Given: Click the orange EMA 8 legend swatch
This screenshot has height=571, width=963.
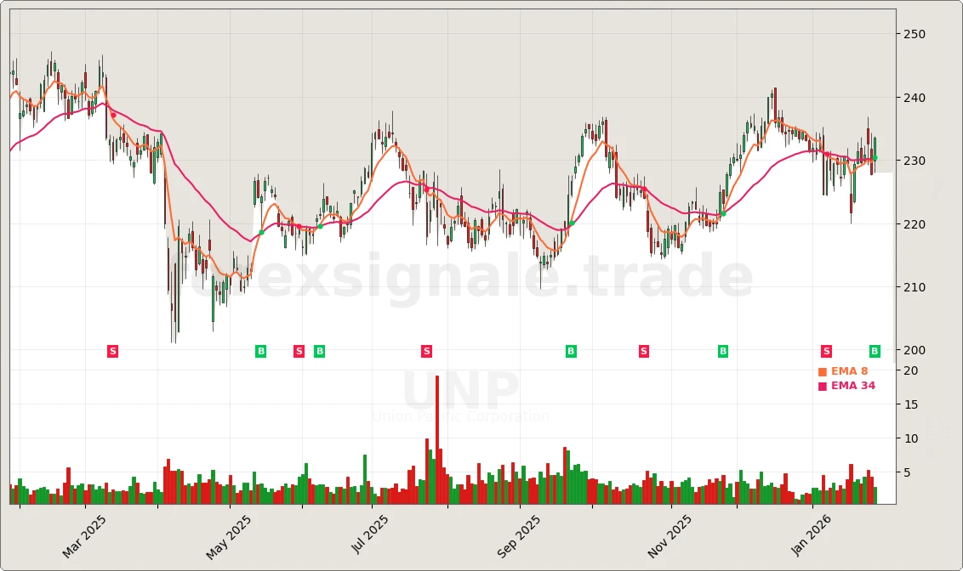Looking at the screenshot, I should (x=823, y=370).
